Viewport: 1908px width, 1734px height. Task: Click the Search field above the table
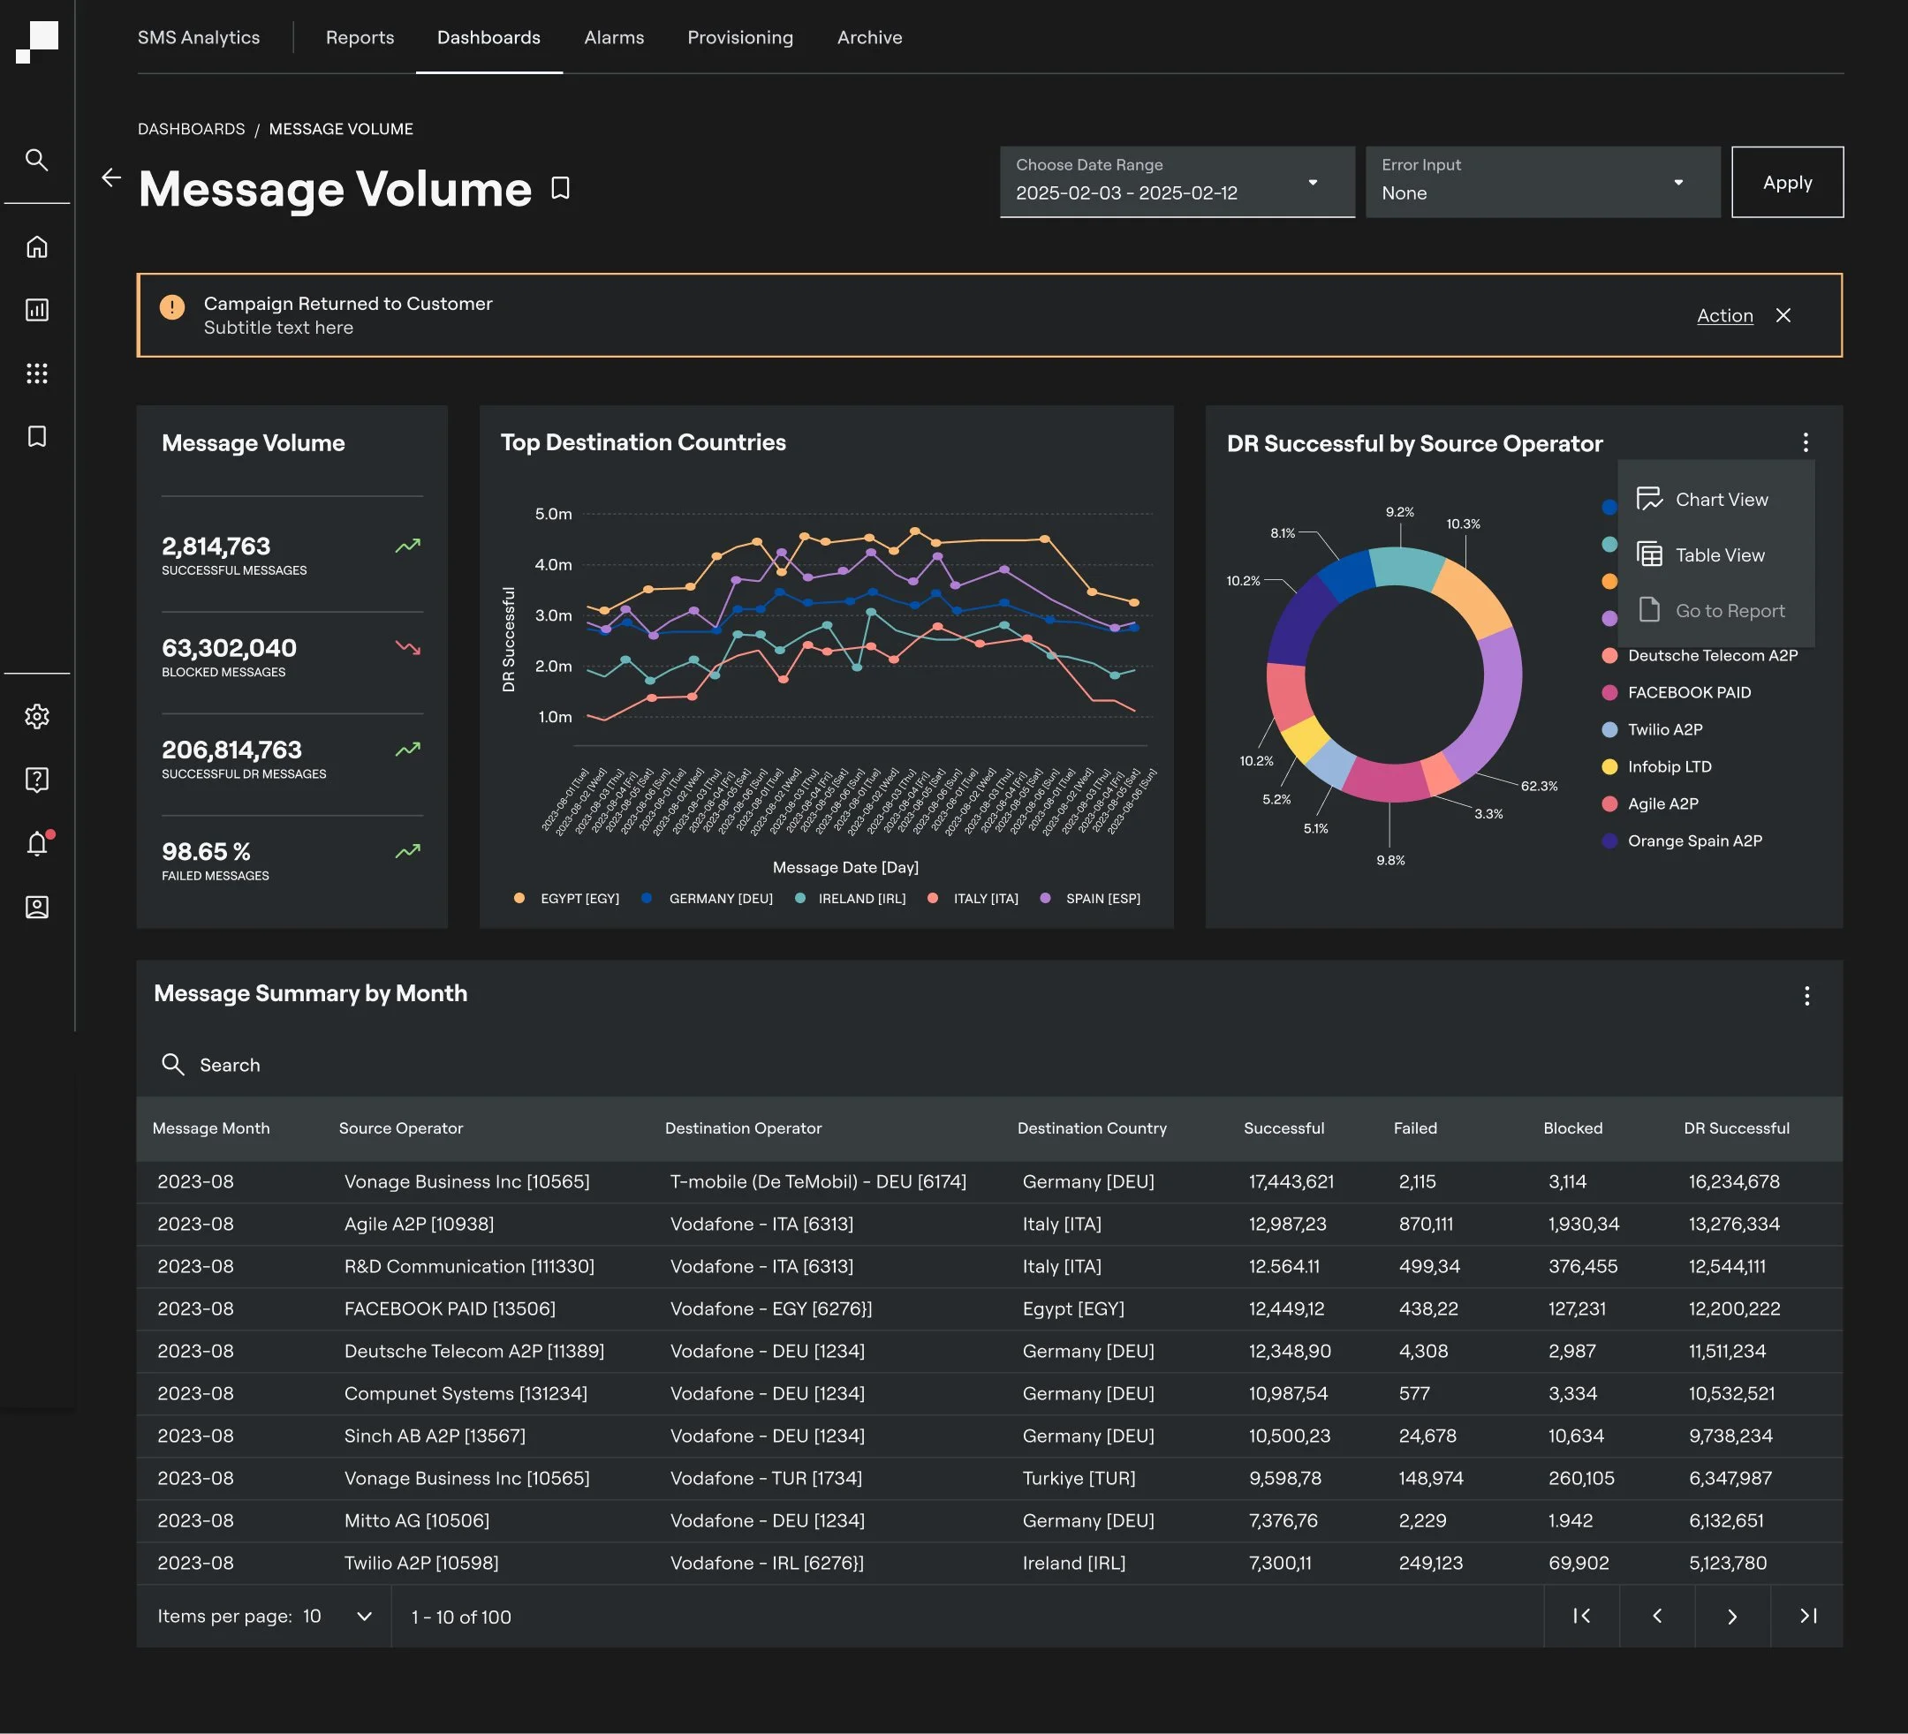230,1064
